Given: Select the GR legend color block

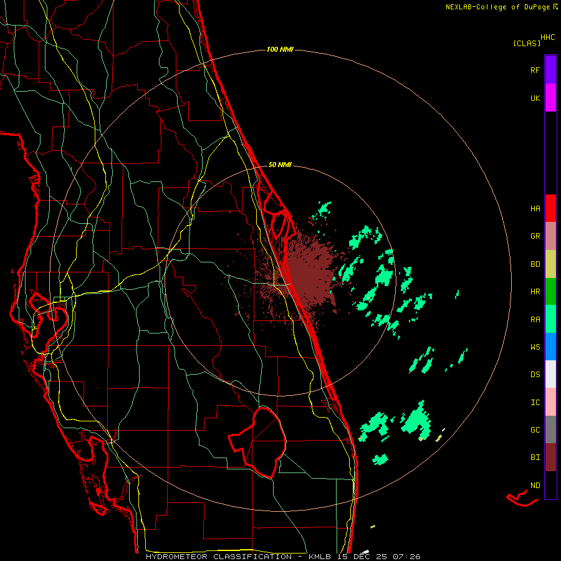Looking at the screenshot, I should point(550,236).
